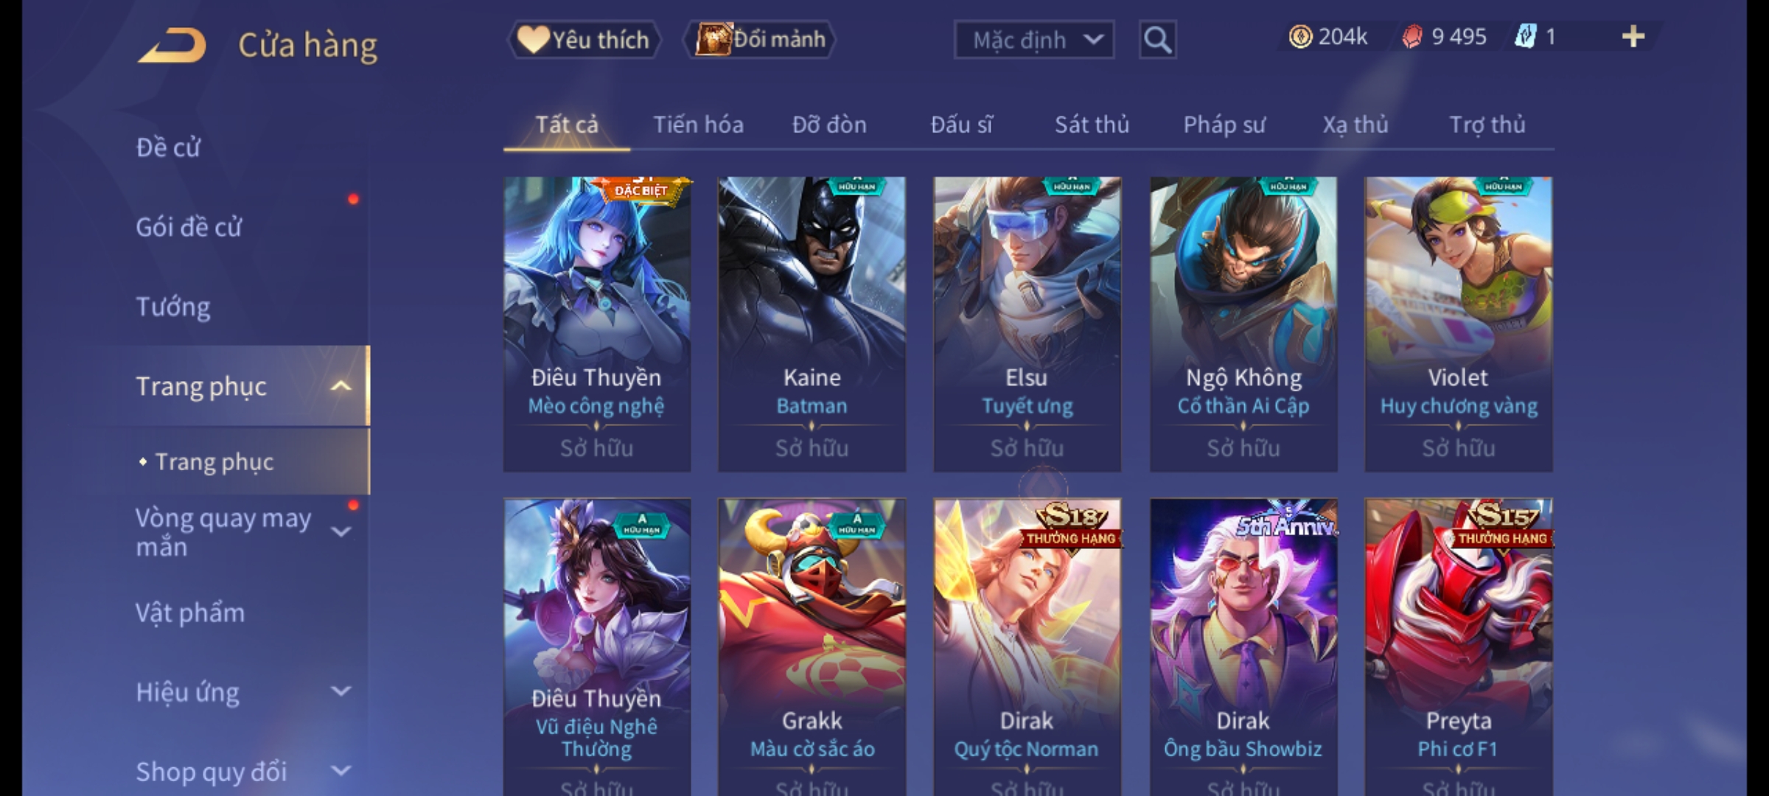Open the Tướng sidebar menu
Screen dimensions: 1769x796
(173, 307)
